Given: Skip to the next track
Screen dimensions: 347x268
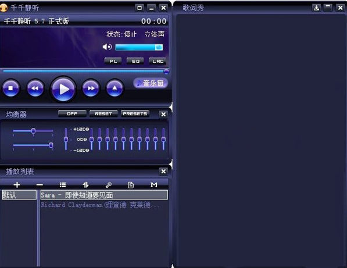Looking at the screenshot, I should pos(91,88).
